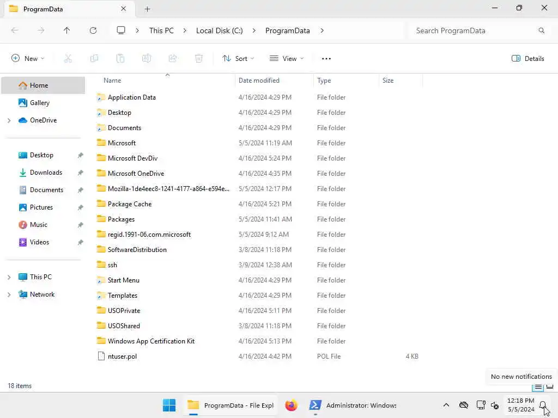Image resolution: width=558 pixels, height=418 pixels.
Task: Click the Share icon in toolbar
Action: [173, 59]
